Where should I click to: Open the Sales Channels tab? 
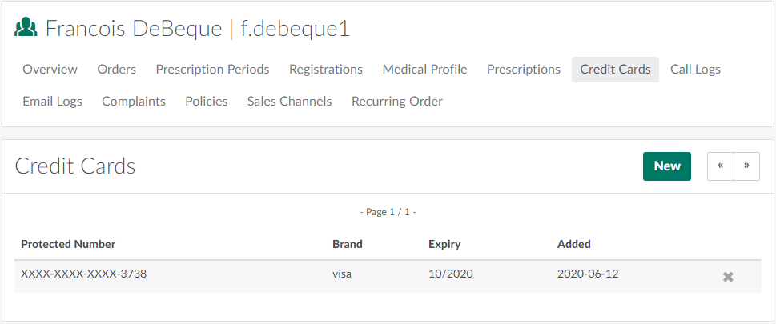289,102
